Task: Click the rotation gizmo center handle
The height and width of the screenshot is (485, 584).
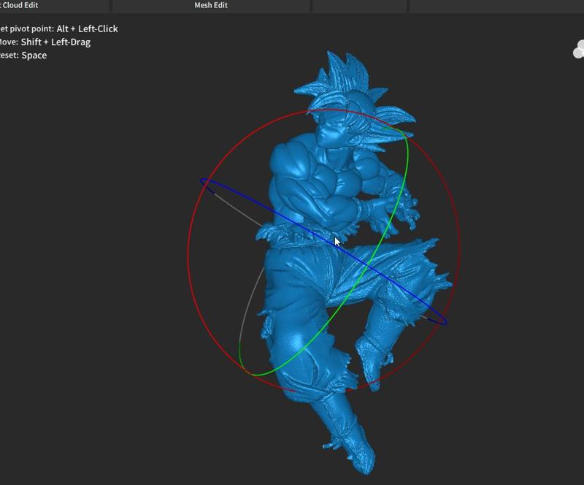Action: point(323,248)
